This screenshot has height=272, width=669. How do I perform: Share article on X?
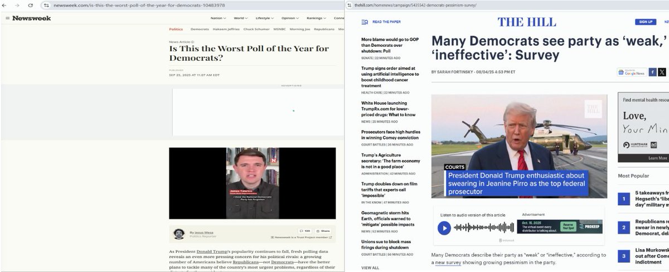[x=662, y=72]
